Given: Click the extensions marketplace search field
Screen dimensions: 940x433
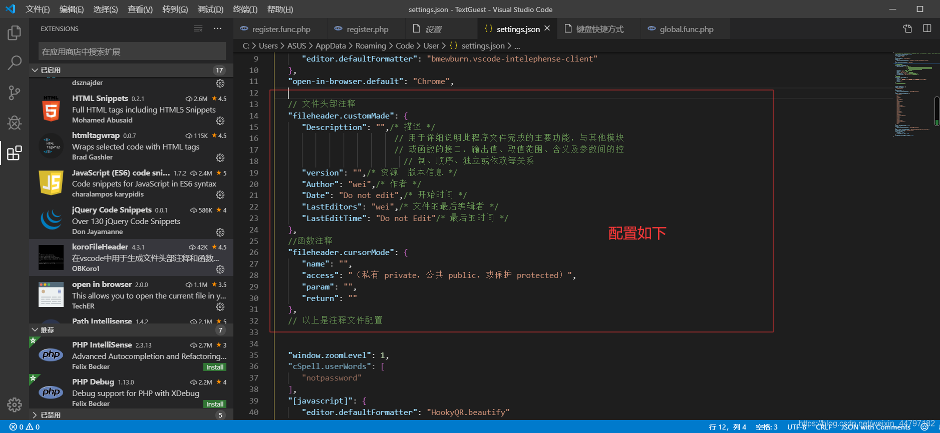Looking at the screenshot, I should 132,51.
